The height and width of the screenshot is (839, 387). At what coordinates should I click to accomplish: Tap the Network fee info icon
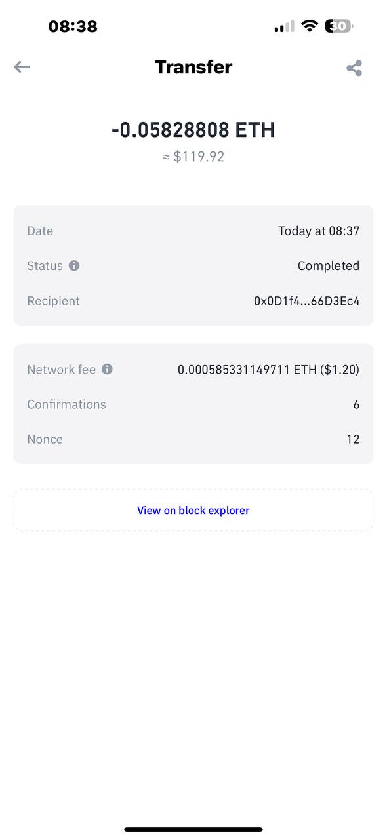coord(107,369)
